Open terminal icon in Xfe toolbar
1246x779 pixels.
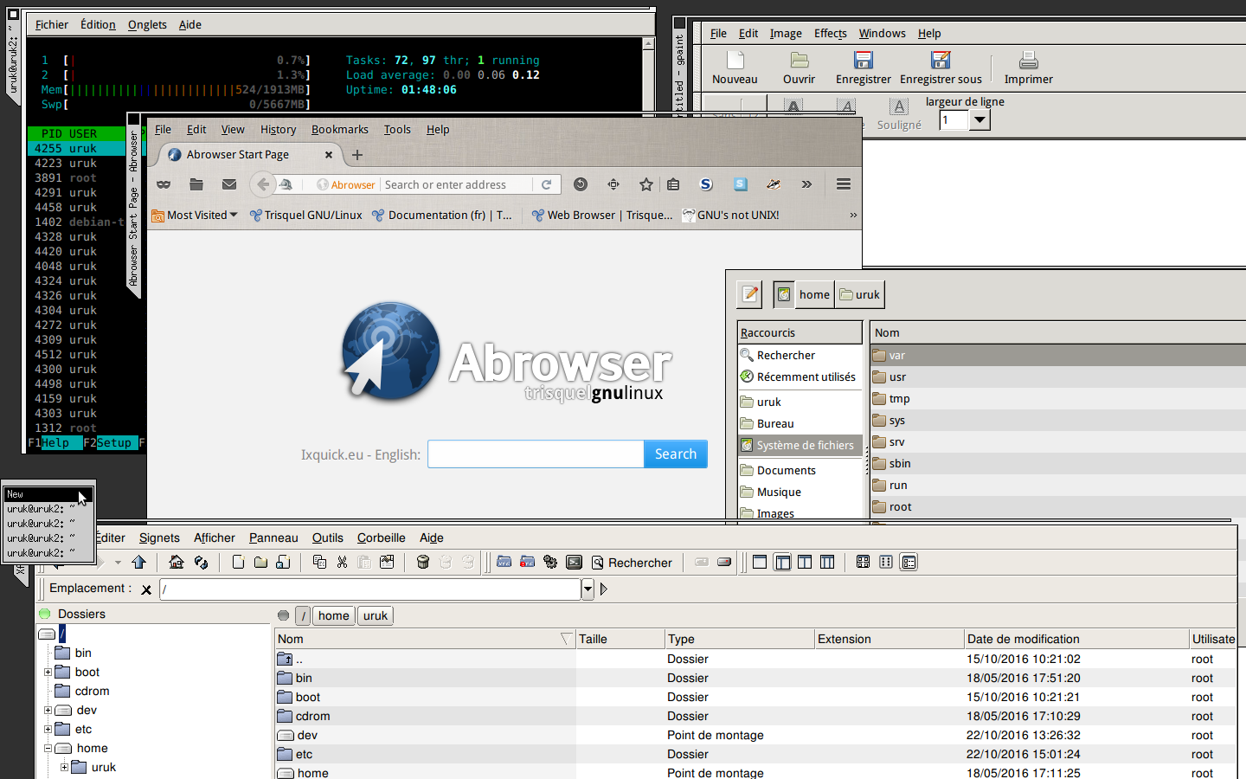pos(574,563)
